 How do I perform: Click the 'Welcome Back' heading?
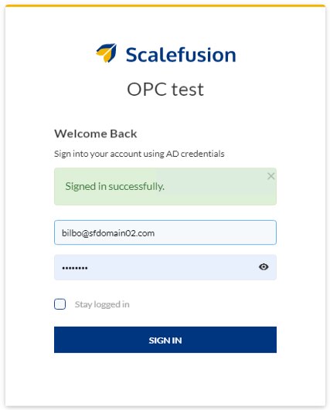96,134
